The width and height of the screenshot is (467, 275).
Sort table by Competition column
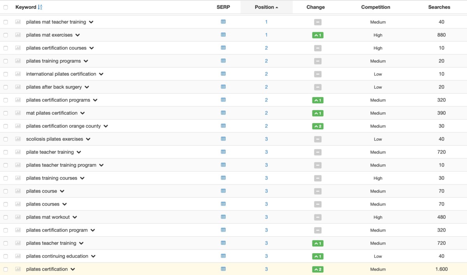[x=376, y=7]
